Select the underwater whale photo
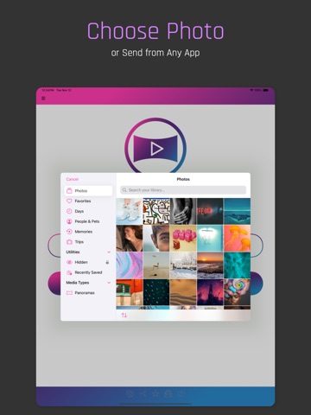Viewport: 311px width, 415px height. coord(237,211)
